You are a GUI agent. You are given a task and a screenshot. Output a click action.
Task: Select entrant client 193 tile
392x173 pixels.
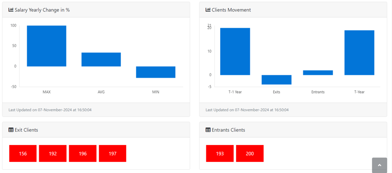220,154
